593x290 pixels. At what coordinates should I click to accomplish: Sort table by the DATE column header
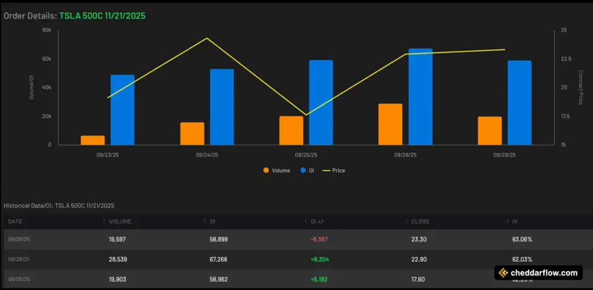pyautogui.click(x=16, y=222)
